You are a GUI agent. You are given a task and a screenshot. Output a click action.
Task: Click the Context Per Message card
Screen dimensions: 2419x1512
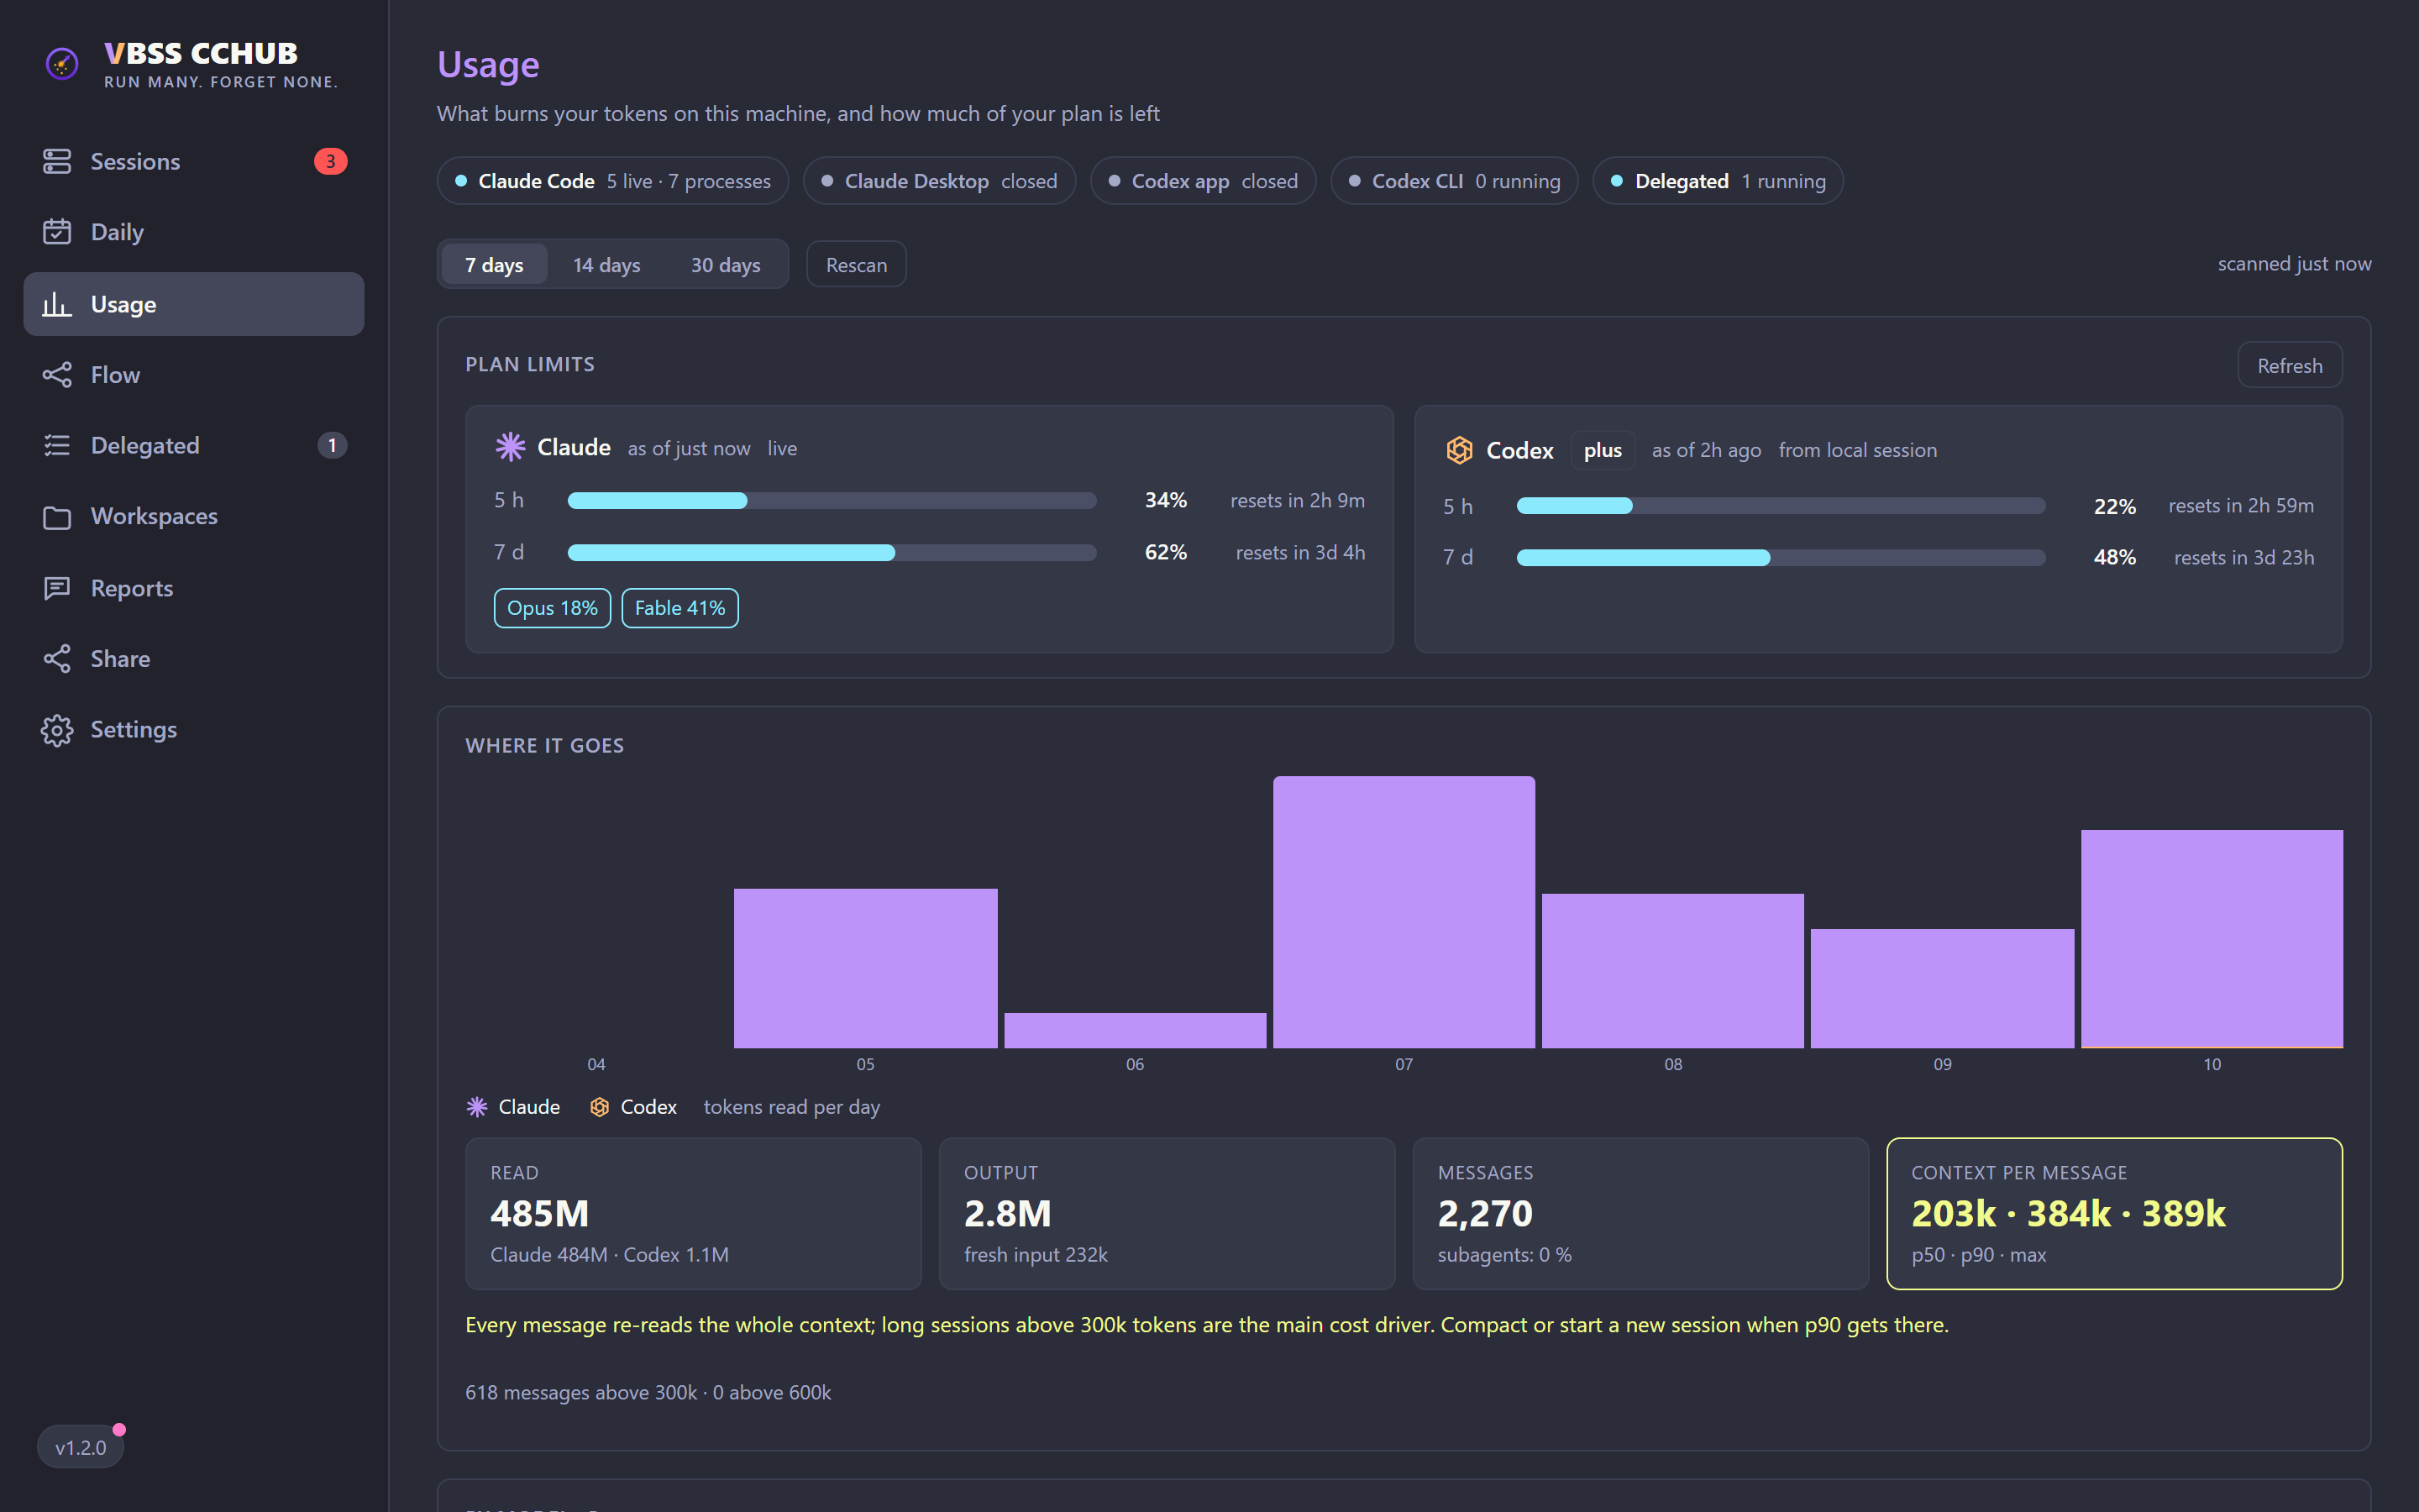coord(2114,1214)
